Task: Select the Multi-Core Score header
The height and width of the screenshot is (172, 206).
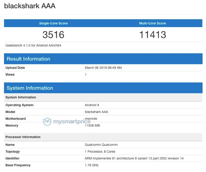Action: click(152, 23)
